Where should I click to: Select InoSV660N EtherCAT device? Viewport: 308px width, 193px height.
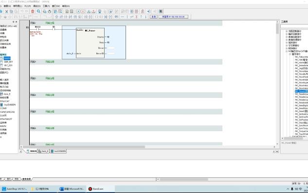pyautogui.click(x=10, y=105)
